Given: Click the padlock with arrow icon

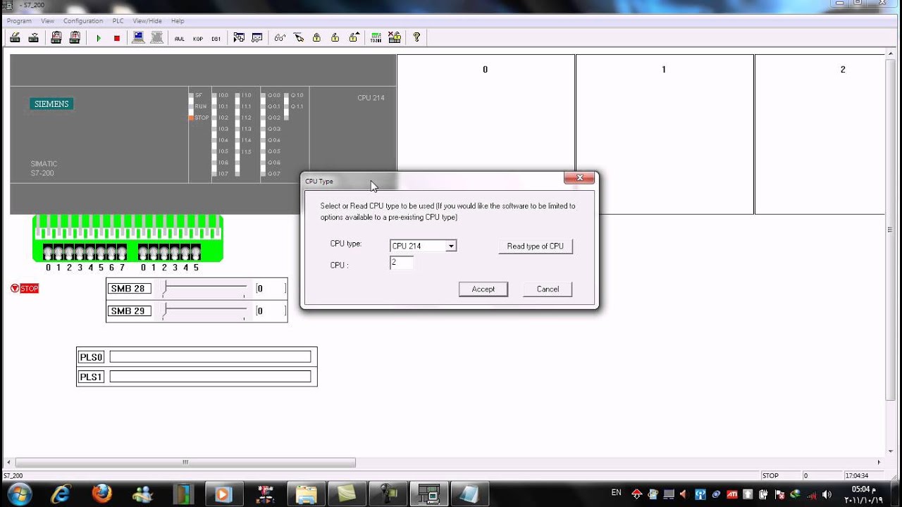Looking at the screenshot, I should (353, 37).
